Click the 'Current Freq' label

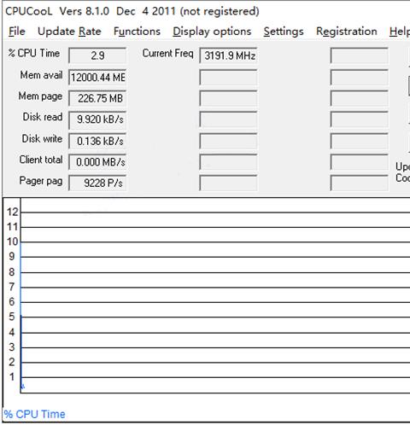pyautogui.click(x=168, y=53)
